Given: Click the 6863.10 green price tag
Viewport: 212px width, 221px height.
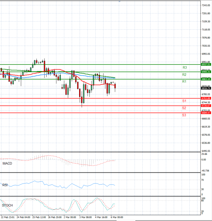Looking at the screenshot, I should click(x=206, y=79).
